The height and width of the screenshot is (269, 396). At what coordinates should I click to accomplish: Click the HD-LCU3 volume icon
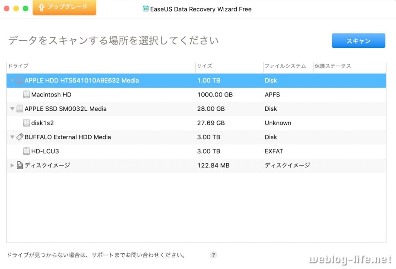[26, 151]
